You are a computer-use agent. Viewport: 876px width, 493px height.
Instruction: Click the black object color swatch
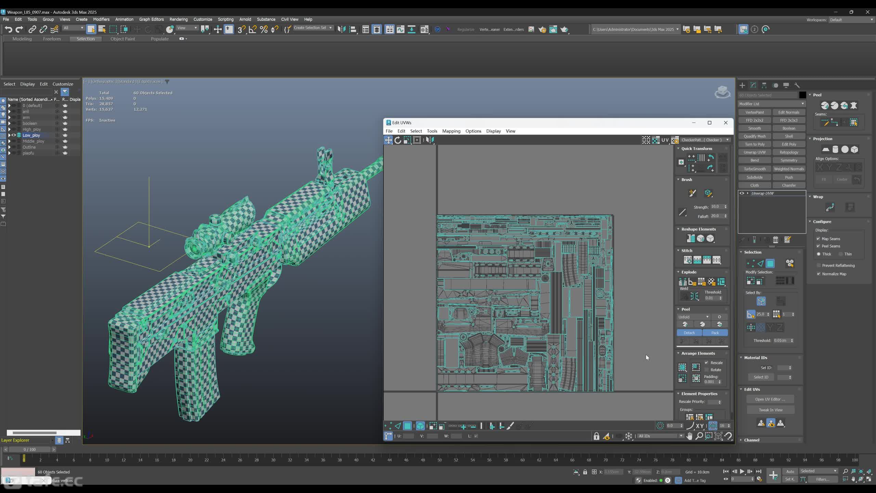pos(802,95)
